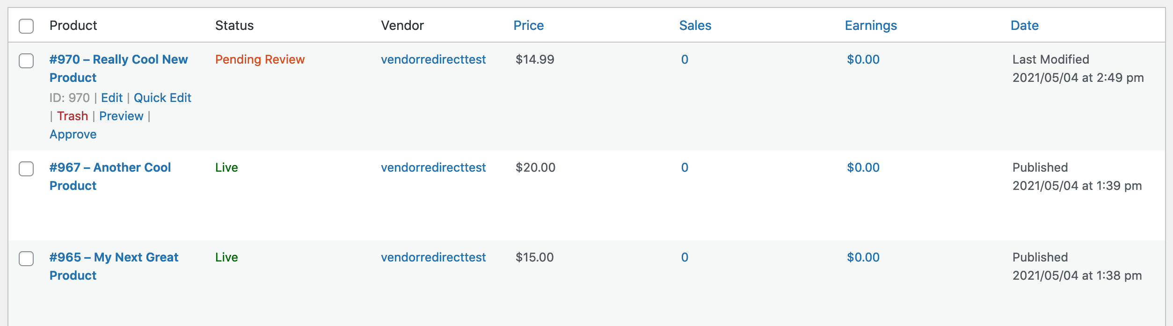Screen dimensions: 1173x326
Task: Check the box for product #970
Action: [x=26, y=61]
